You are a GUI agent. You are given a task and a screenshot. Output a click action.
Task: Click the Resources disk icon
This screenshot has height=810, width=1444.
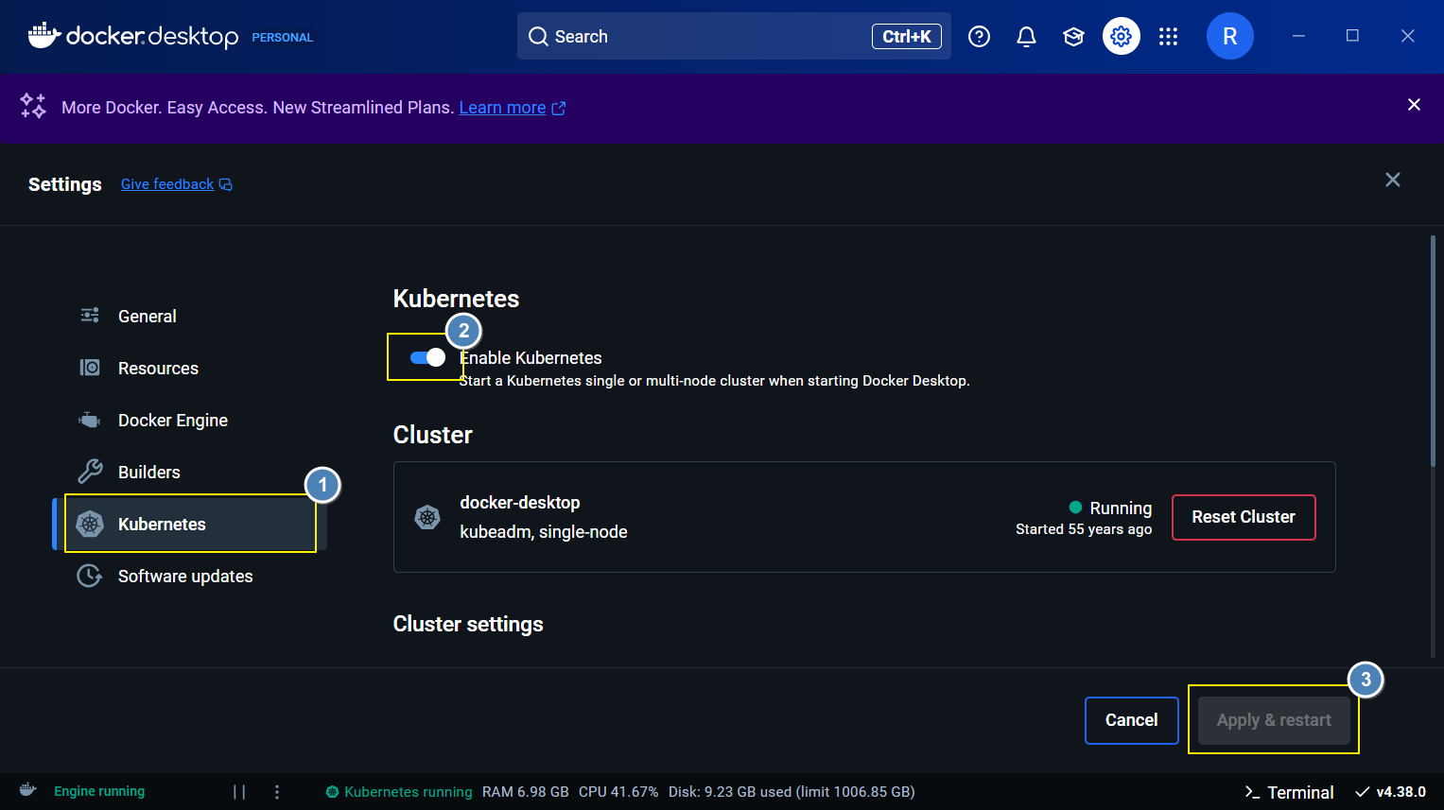(x=90, y=367)
